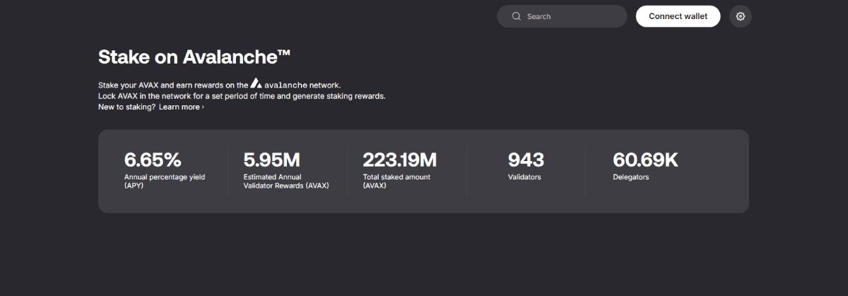Image resolution: width=848 pixels, height=296 pixels.
Task: Click the settings gear icon
Action: [741, 16]
